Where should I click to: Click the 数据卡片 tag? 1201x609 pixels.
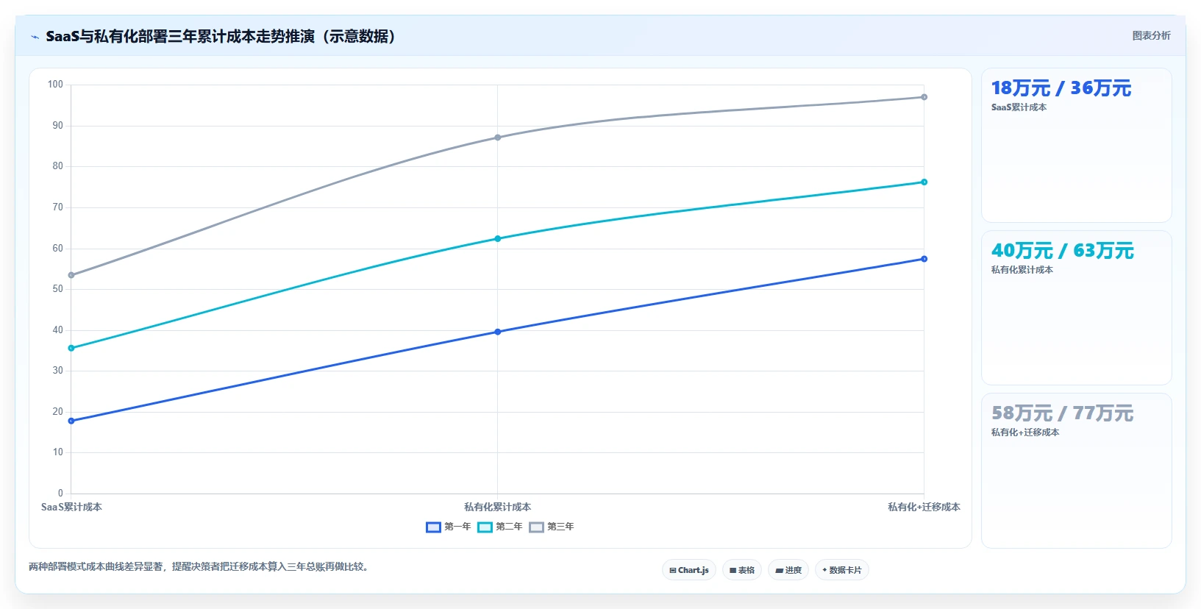tap(842, 570)
